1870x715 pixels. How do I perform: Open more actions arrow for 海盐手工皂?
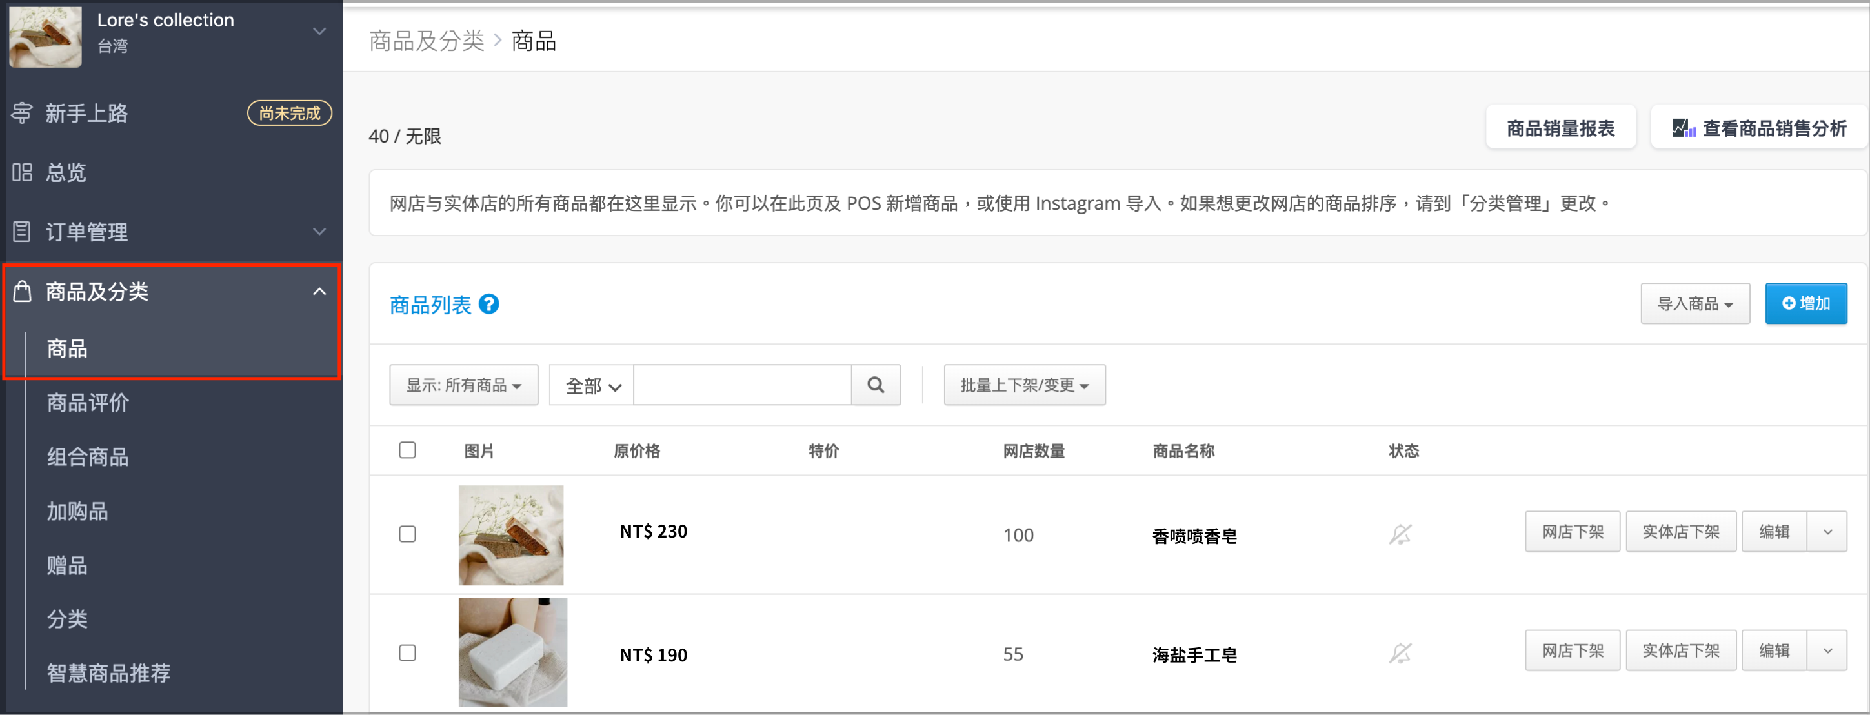pyautogui.click(x=1827, y=651)
